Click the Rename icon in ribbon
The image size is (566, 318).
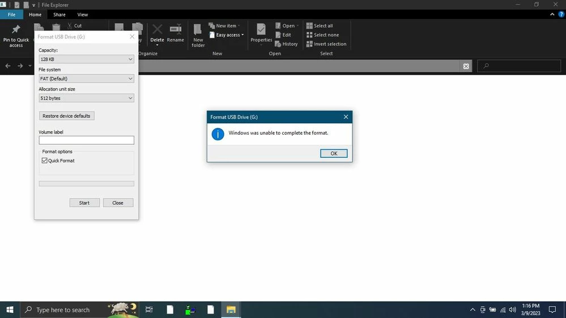point(176,29)
